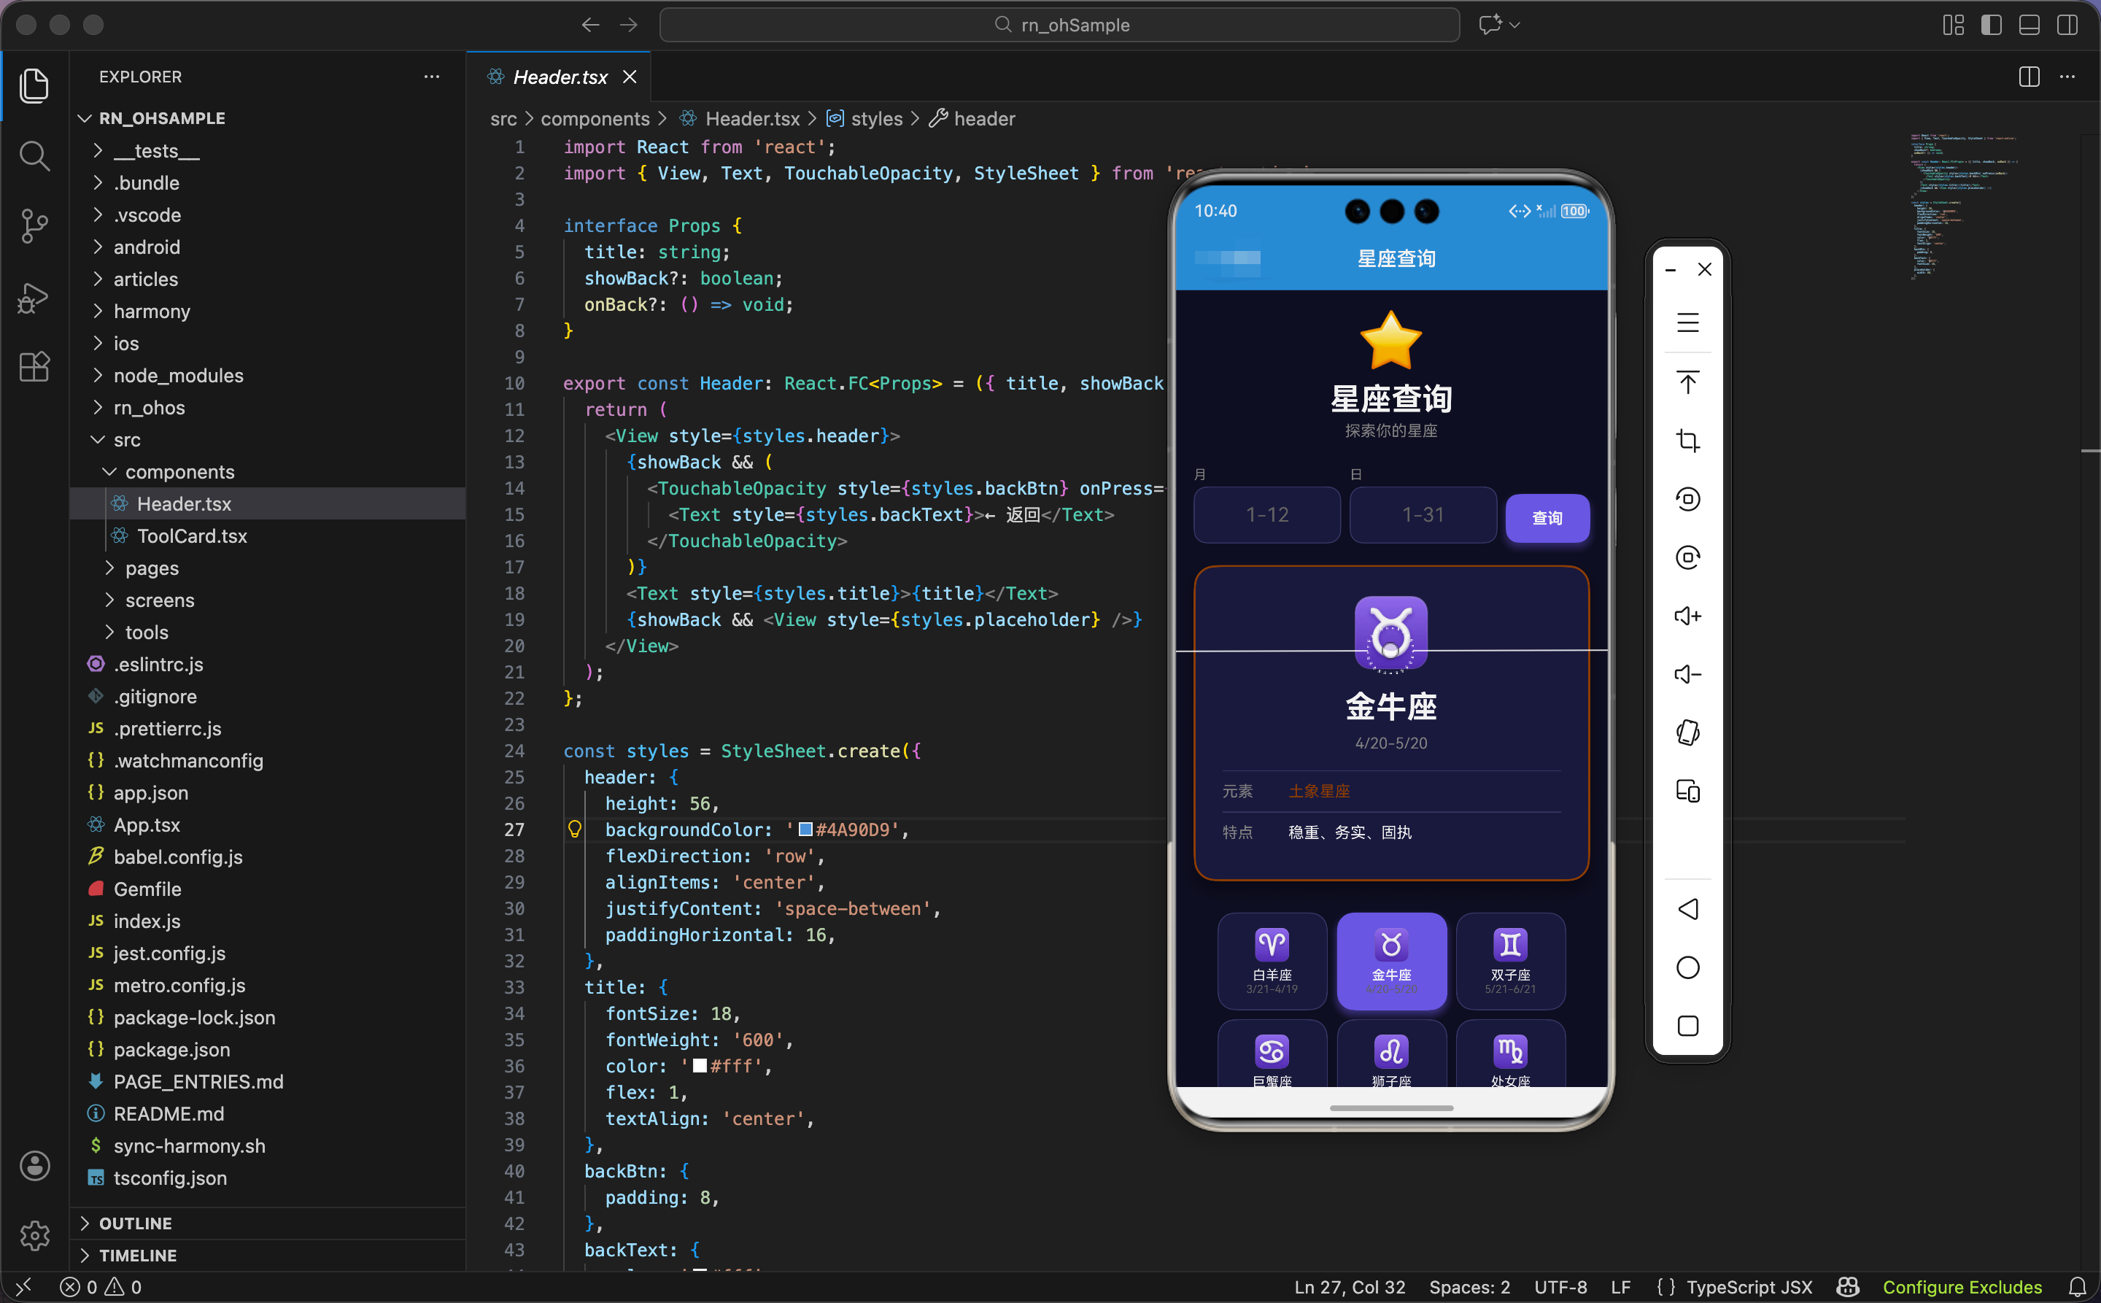2101x1303 pixels.
Task: Click TypeScript JSX language mode
Action: point(1749,1287)
